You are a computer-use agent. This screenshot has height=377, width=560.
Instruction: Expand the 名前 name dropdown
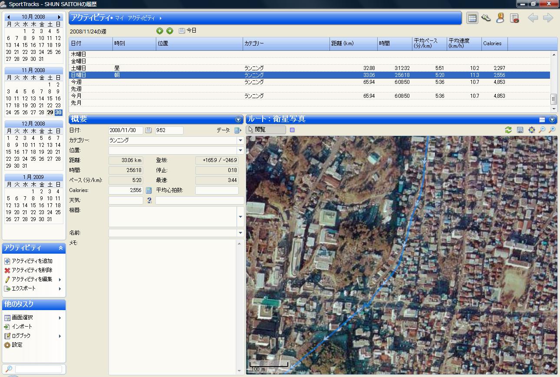(240, 233)
